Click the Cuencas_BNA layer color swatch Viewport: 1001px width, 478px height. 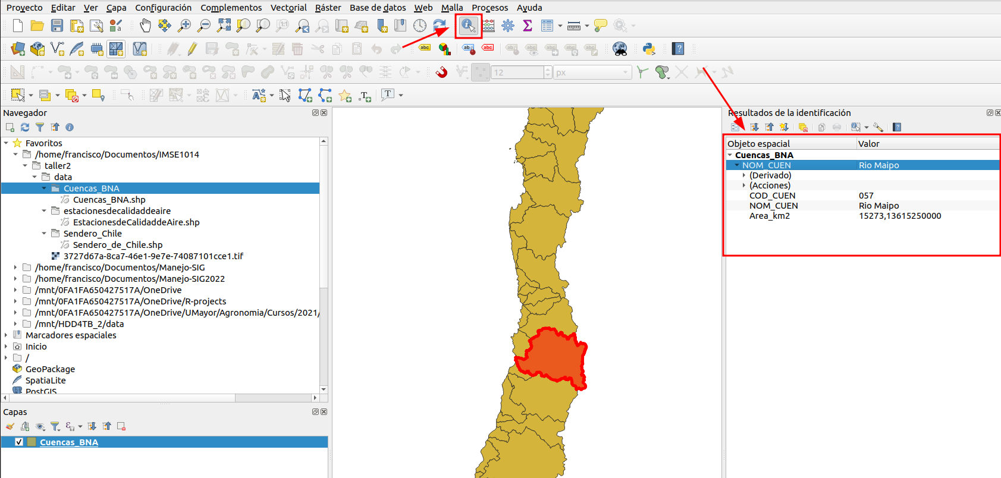(32, 442)
